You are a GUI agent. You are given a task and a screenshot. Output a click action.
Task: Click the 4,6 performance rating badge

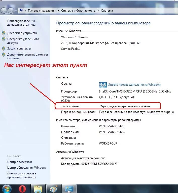103,84
